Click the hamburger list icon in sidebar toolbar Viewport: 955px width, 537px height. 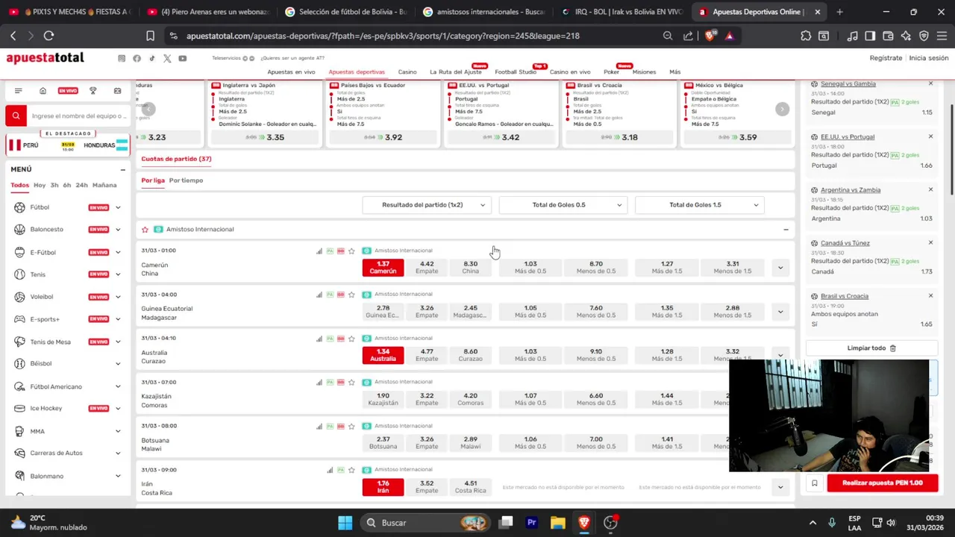(x=18, y=91)
